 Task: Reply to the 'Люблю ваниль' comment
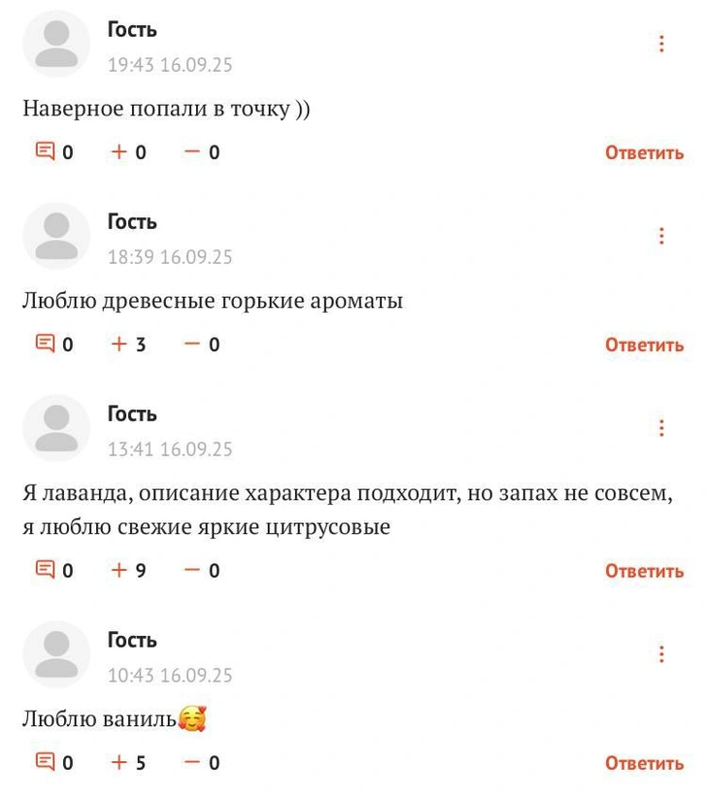(644, 763)
